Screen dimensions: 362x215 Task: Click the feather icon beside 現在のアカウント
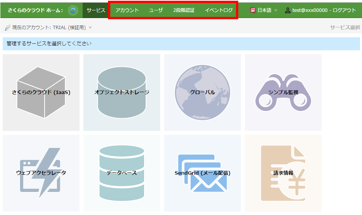pos(8,28)
